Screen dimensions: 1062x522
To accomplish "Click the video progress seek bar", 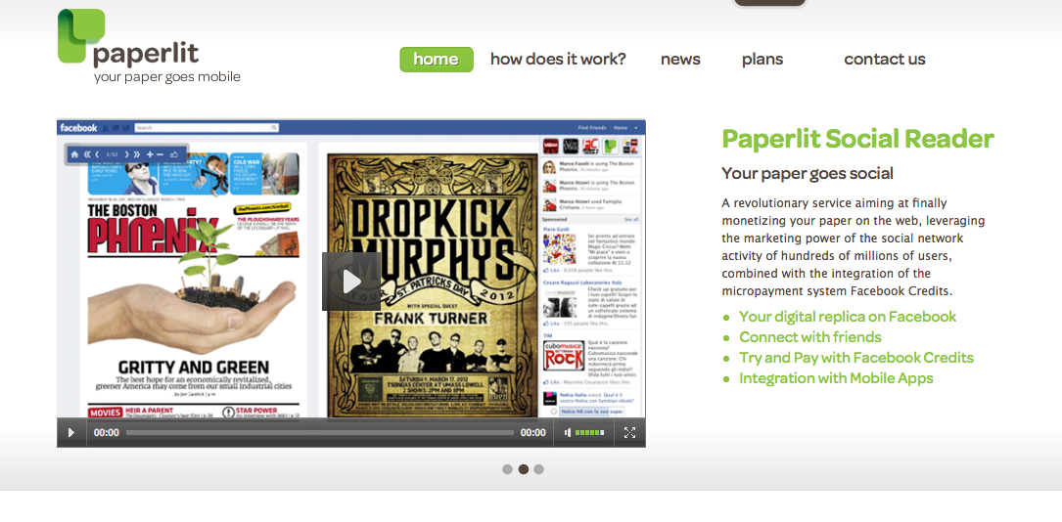I will [x=320, y=433].
